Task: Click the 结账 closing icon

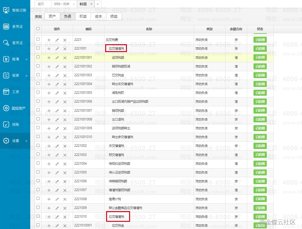Action: [x=6, y=125]
